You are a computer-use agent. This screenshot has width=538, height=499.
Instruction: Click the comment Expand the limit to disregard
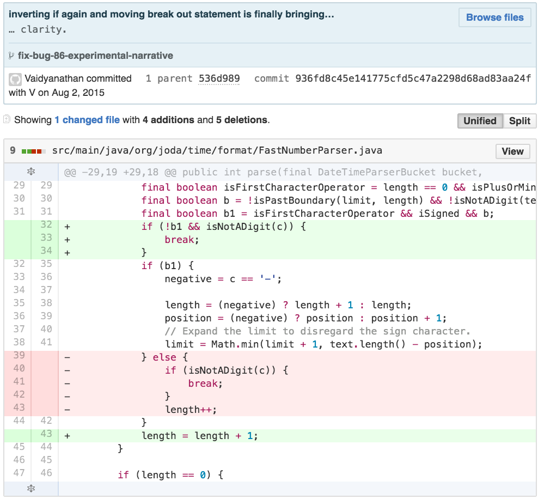click(x=317, y=331)
